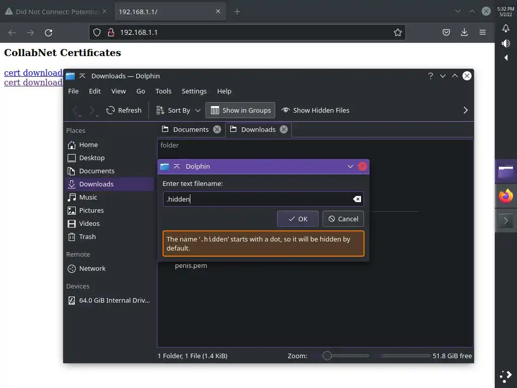Image resolution: width=517 pixels, height=388 pixels.
Task: Open Firefox hamburger application menu
Action: 483,32
